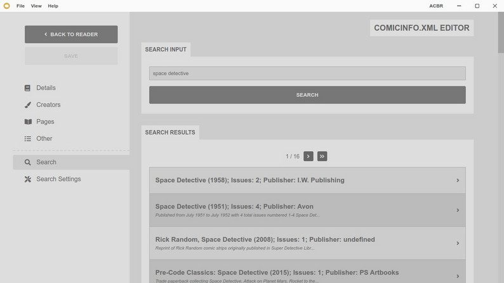Click the Search Results section label
This screenshot has height=283, width=504.
click(x=170, y=133)
